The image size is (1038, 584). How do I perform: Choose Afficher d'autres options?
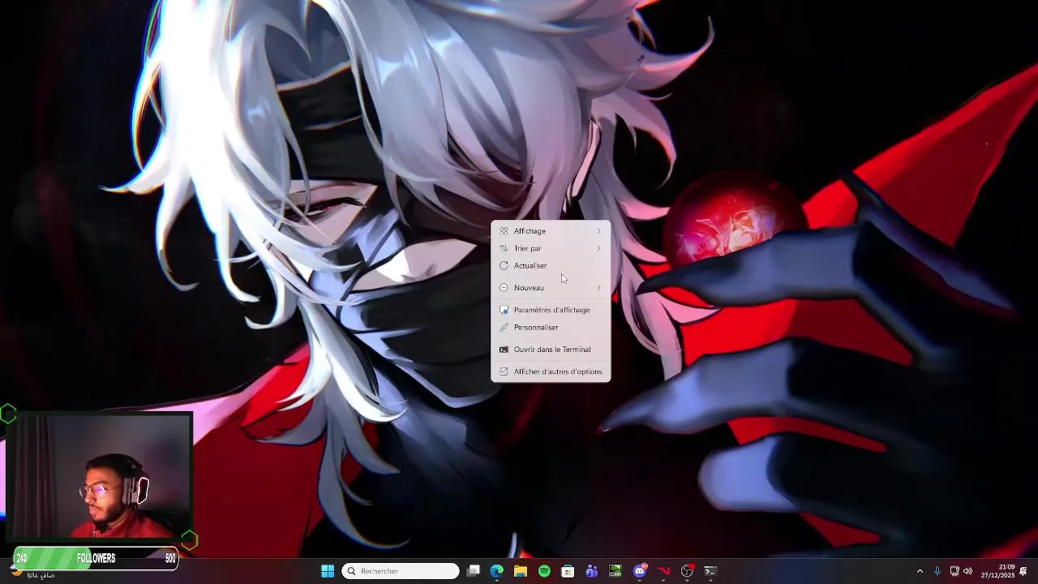[x=551, y=371]
